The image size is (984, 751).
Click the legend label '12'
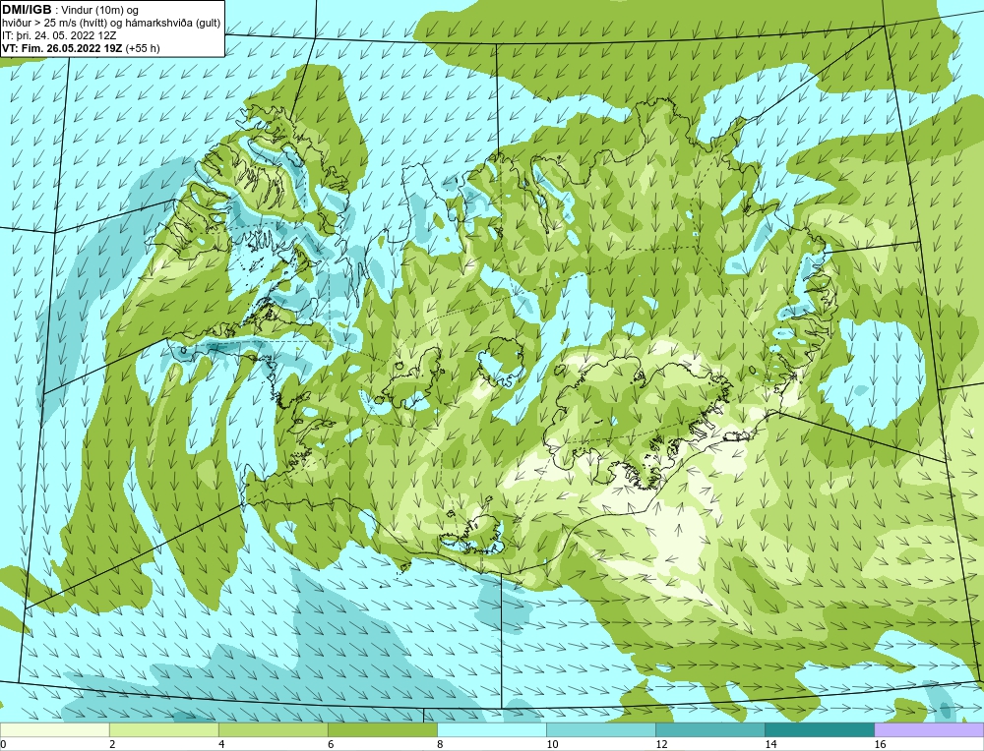(x=661, y=744)
